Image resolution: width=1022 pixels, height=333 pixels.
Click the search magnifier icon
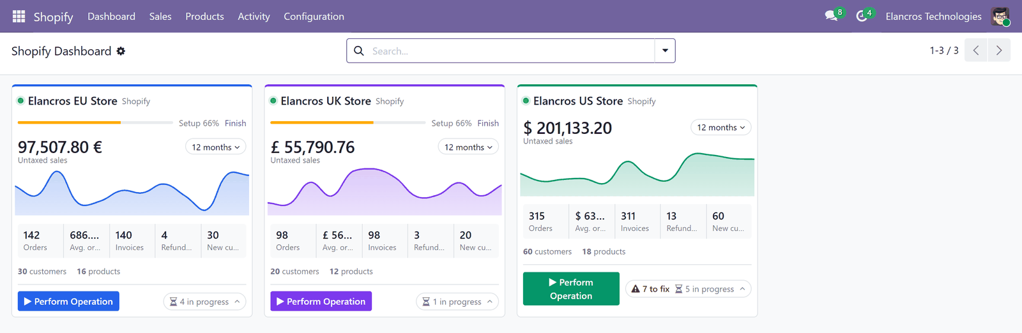[359, 50]
